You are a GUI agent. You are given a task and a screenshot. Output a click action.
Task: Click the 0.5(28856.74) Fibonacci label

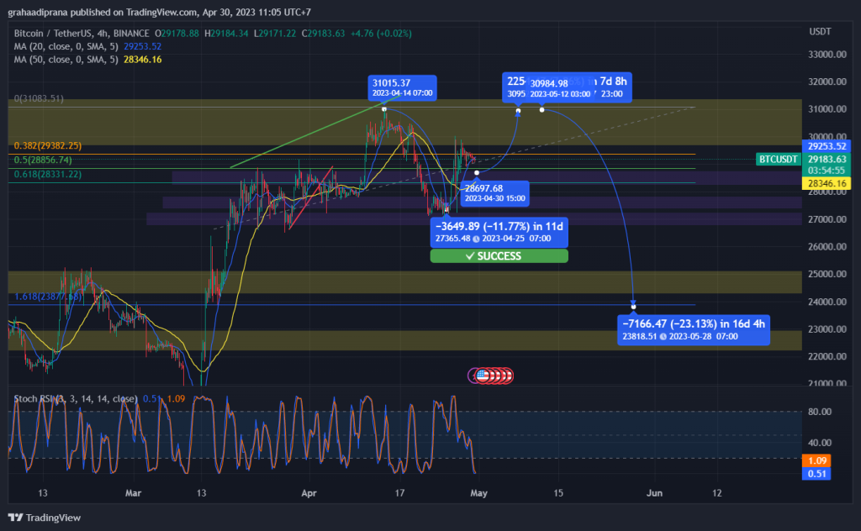pyautogui.click(x=43, y=160)
